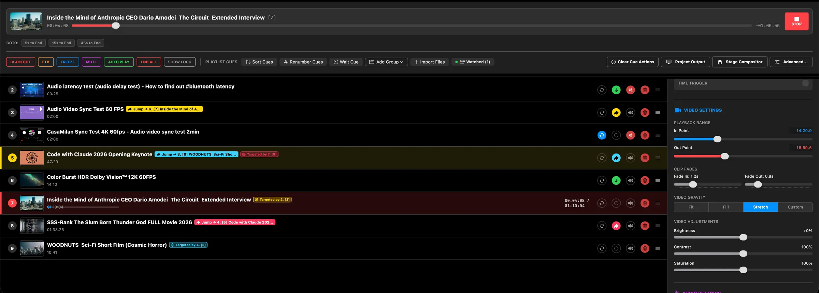The width and height of the screenshot is (819, 293).
Task: Click blue jump action icon on Code with Claude cue
Action: click(x=616, y=158)
